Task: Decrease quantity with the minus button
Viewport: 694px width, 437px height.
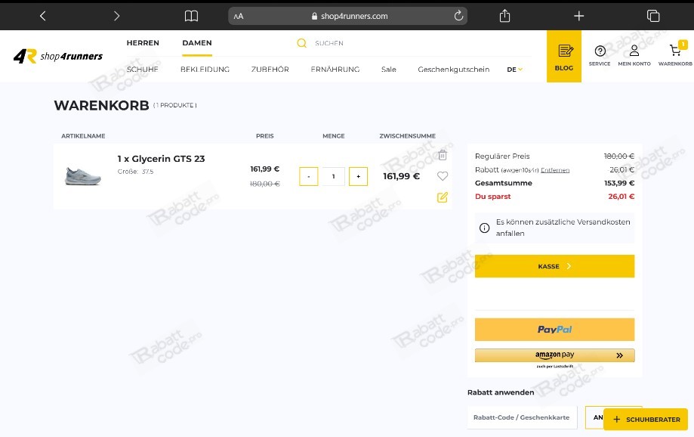Action: tap(309, 176)
